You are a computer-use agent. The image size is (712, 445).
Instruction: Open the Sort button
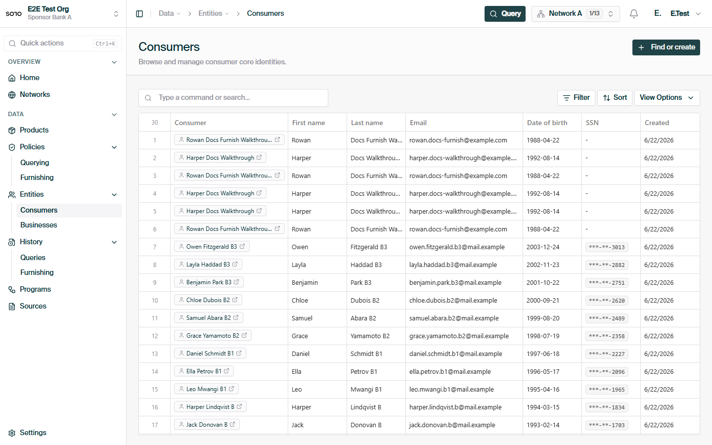click(x=615, y=98)
